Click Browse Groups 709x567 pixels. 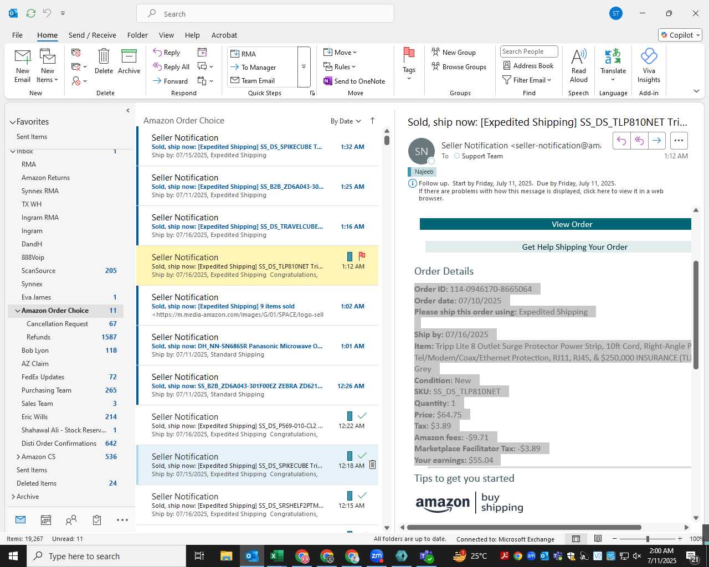tap(459, 67)
